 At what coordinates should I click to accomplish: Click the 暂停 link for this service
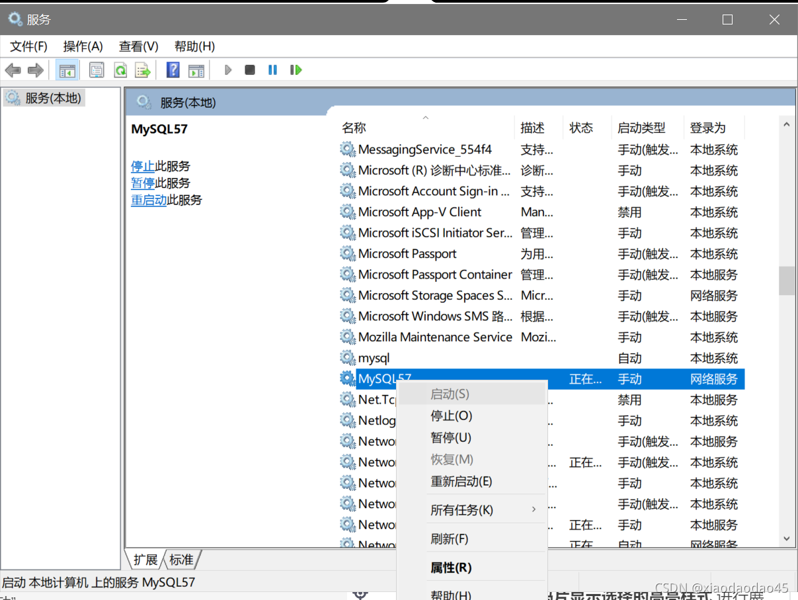[x=143, y=183]
